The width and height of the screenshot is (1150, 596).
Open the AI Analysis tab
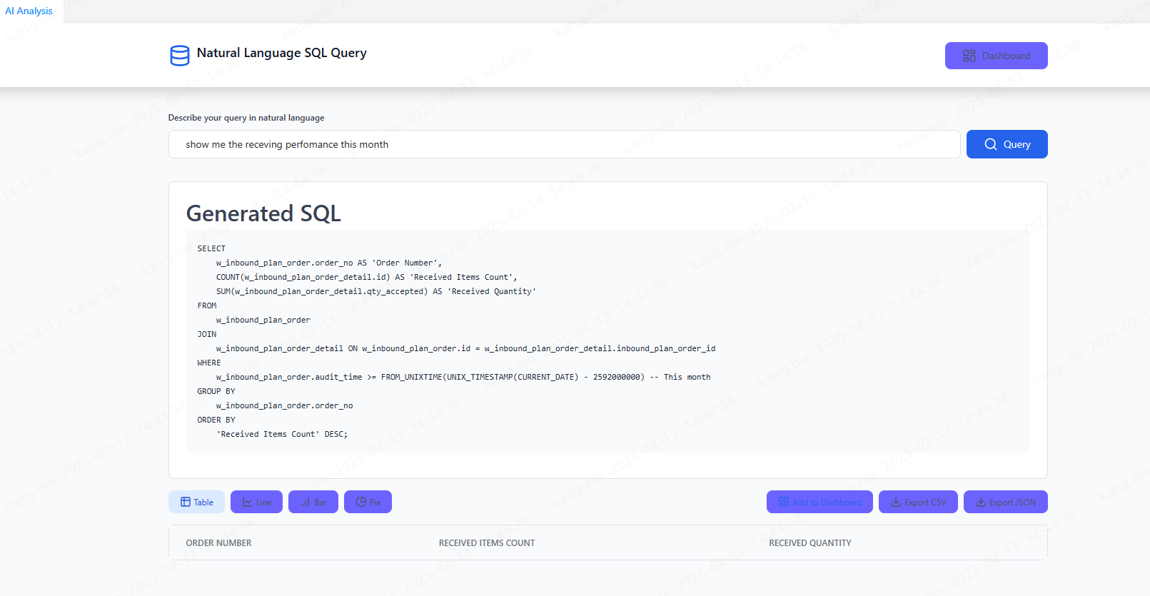[29, 11]
